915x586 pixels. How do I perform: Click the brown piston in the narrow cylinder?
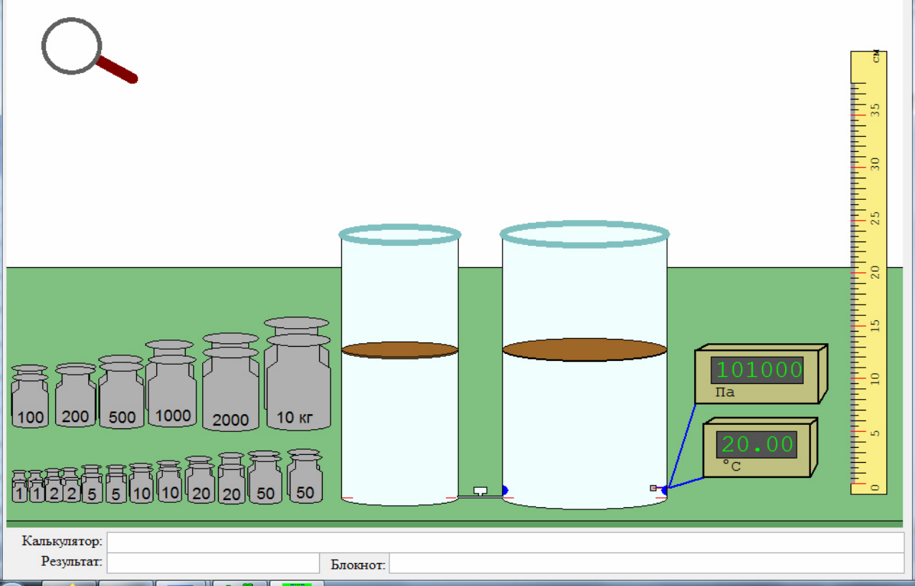point(399,350)
